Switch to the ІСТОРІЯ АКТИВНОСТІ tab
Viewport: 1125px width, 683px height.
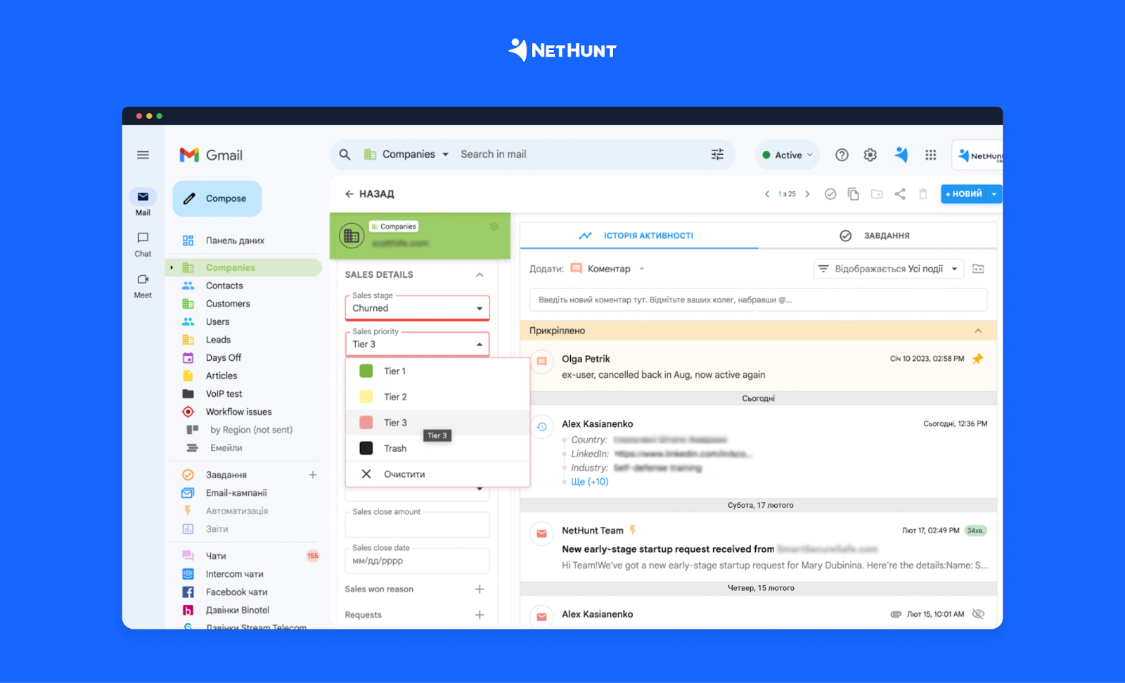pos(638,236)
